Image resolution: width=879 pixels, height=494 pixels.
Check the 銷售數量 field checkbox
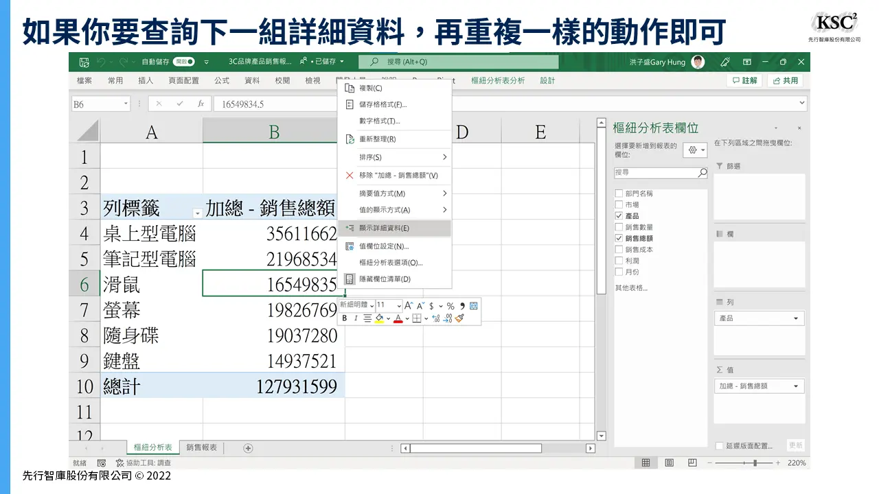619,227
